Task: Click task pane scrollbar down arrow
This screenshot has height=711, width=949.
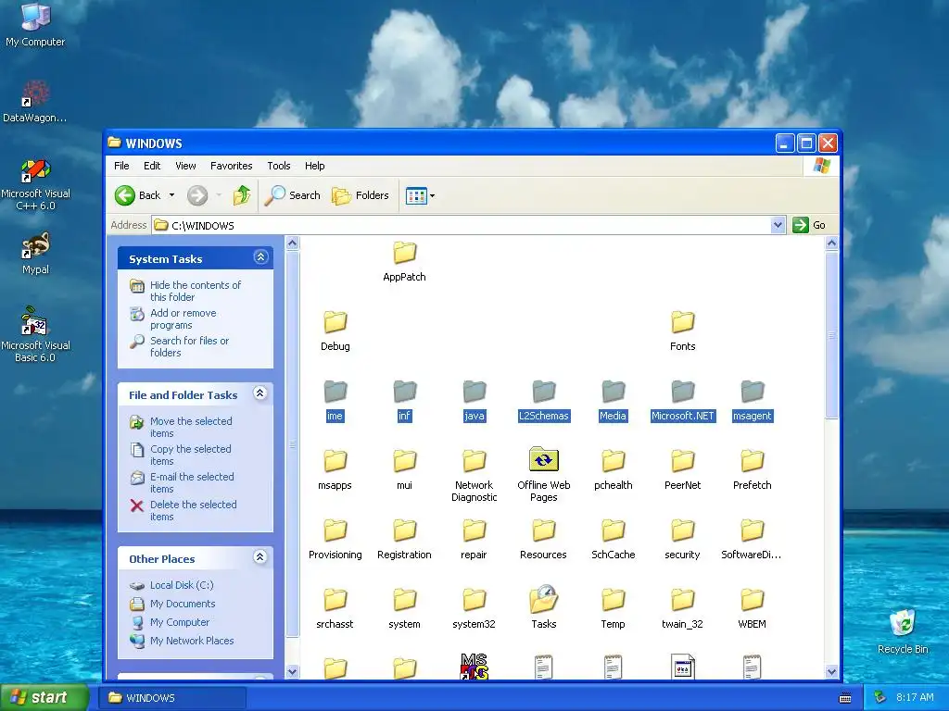Action: click(292, 672)
